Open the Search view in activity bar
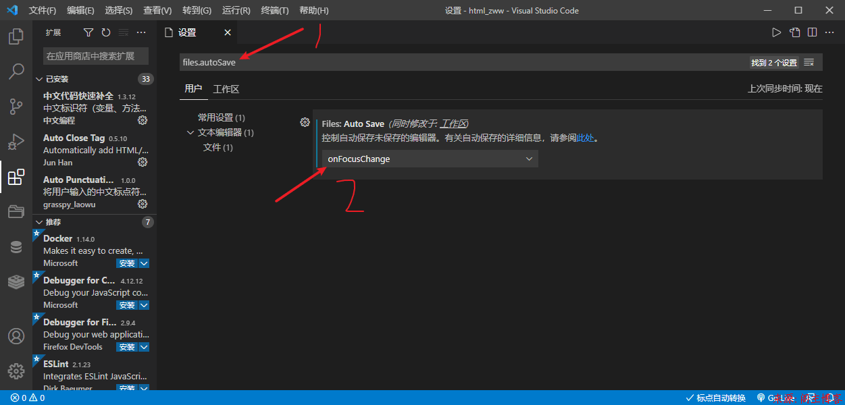This screenshot has height=405, width=845. tap(16, 72)
